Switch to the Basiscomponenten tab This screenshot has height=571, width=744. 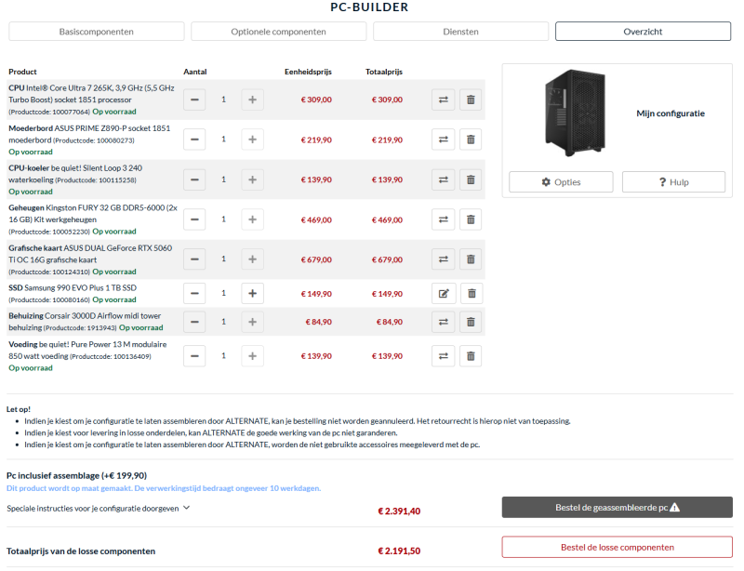96,32
